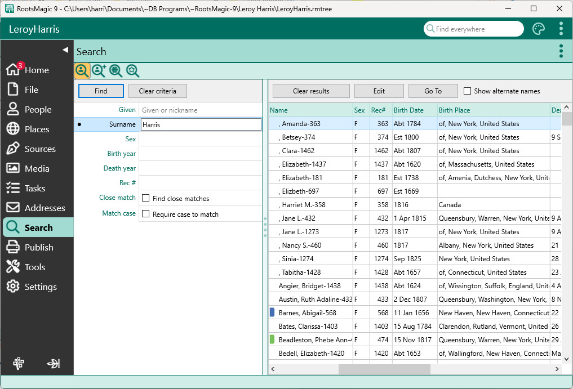Click the Home icon with notification badge
This screenshot has width=573, height=389.
click(x=13, y=70)
